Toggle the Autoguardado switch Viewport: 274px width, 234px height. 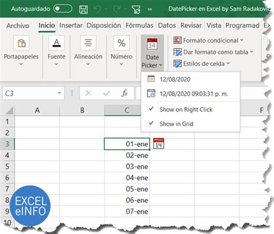(62, 9)
